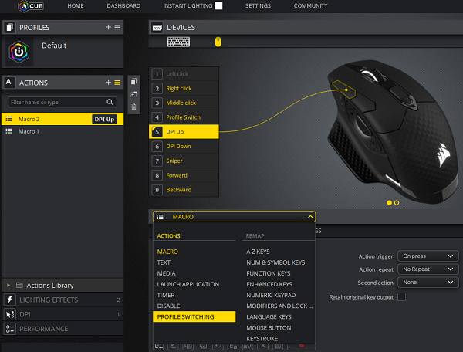463x352 pixels.
Task: Expand the DPI section
Action: [x=63, y=314]
